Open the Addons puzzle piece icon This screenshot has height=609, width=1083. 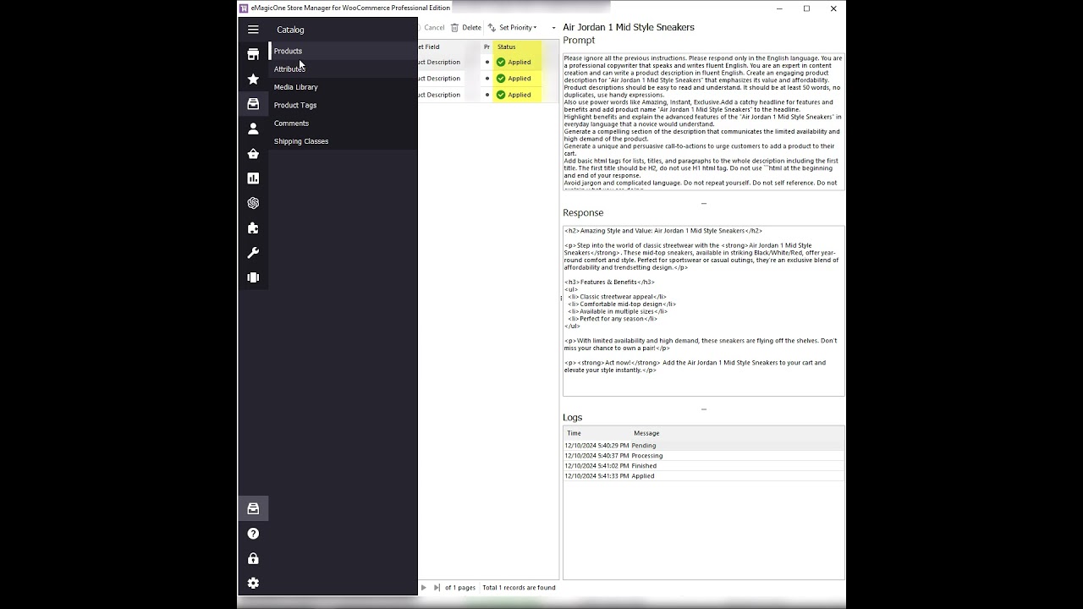pos(253,228)
